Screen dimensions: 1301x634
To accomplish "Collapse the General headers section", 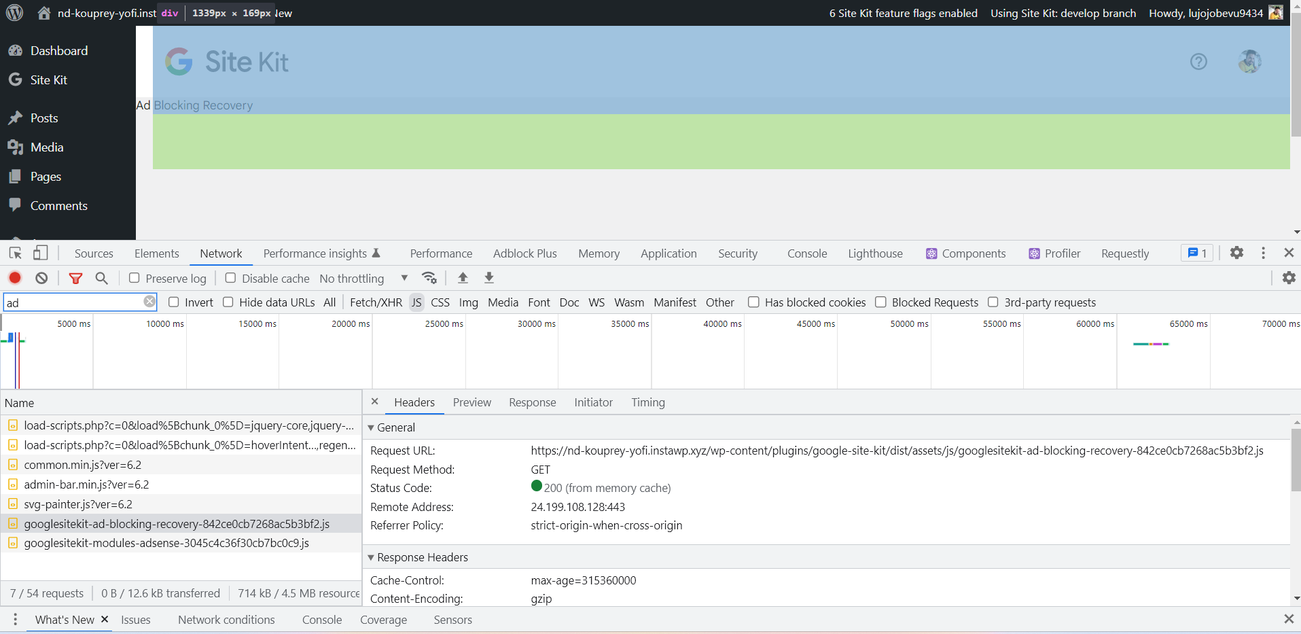I will coord(372,427).
